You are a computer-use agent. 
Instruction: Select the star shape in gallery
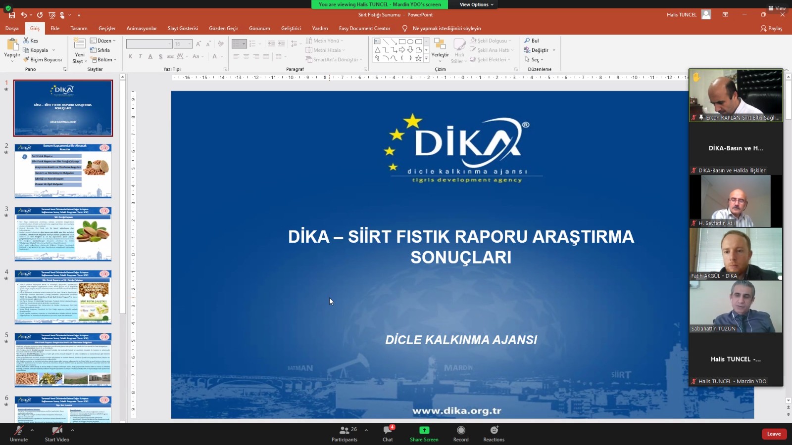[x=418, y=58]
